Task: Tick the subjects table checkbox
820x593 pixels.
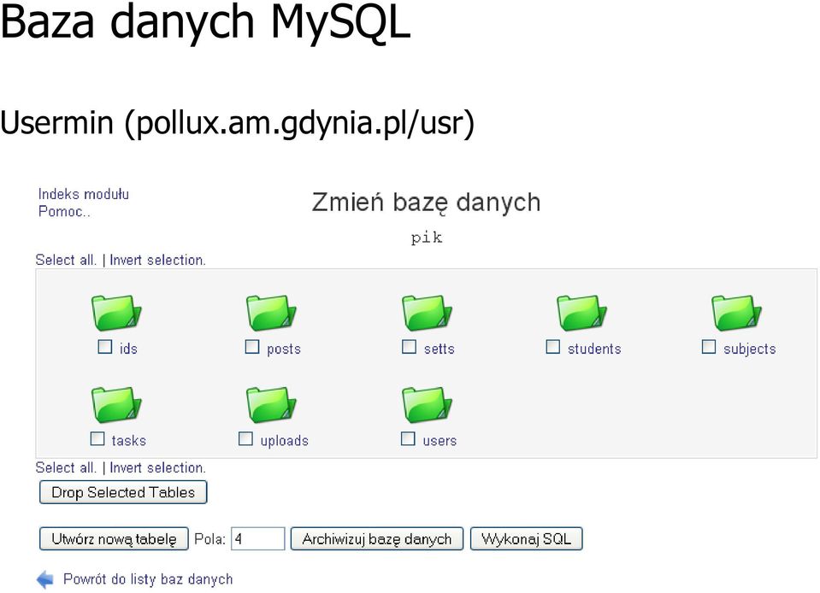Action: tap(709, 347)
